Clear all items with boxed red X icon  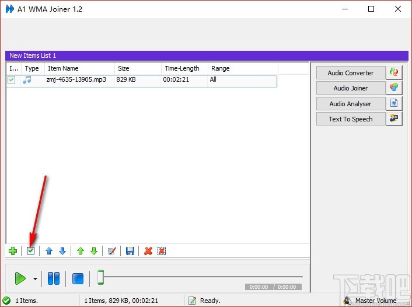coord(162,251)
